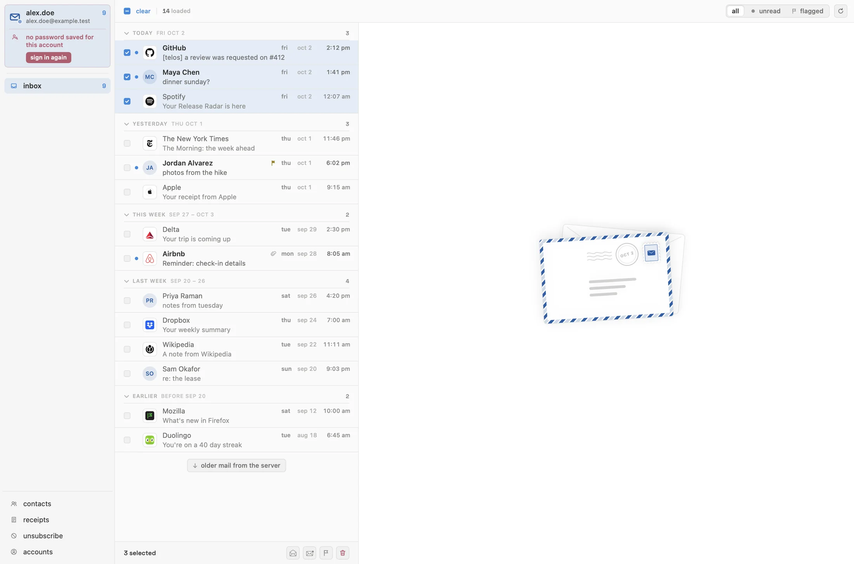Mark selected messages as unread
Image resolution: width=854 pixels, height=564 pixels.
(x=309, y=553)
